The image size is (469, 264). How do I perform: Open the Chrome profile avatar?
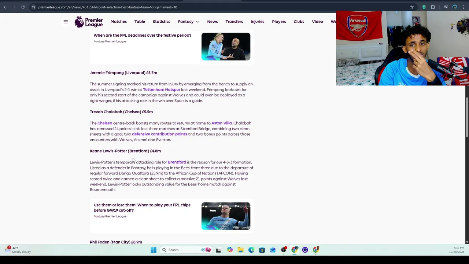[455, 7]
